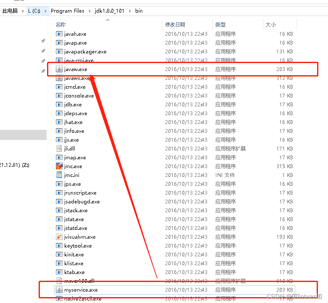Select the jli.dll library icon
The image size is (328, 303).
pyautogui.click(x=59, y=148)
